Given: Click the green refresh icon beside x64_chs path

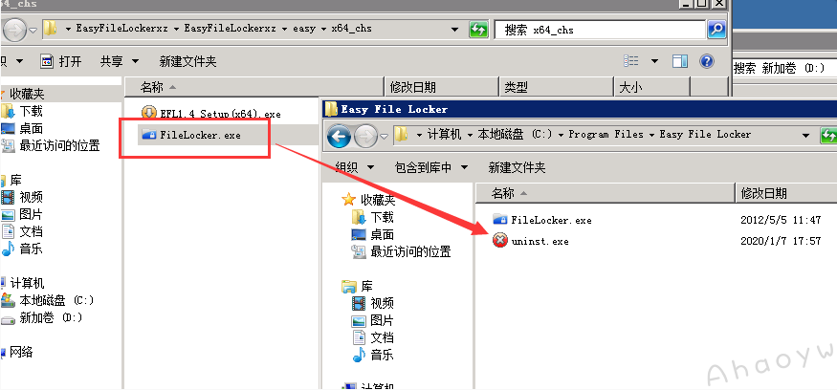Looking at the screenshot, I should 478,29.
